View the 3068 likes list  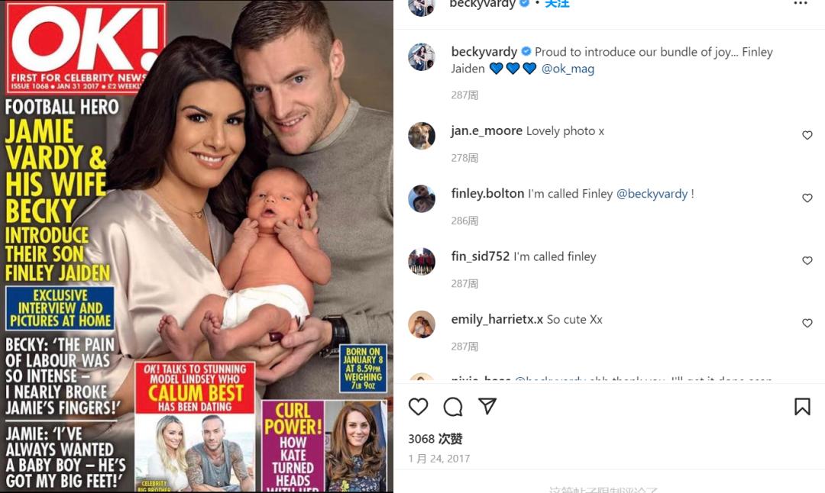[435, 439]
